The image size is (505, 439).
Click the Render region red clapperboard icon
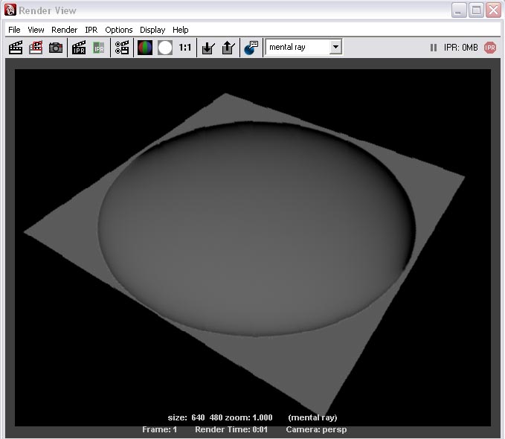tap(36, 48)
